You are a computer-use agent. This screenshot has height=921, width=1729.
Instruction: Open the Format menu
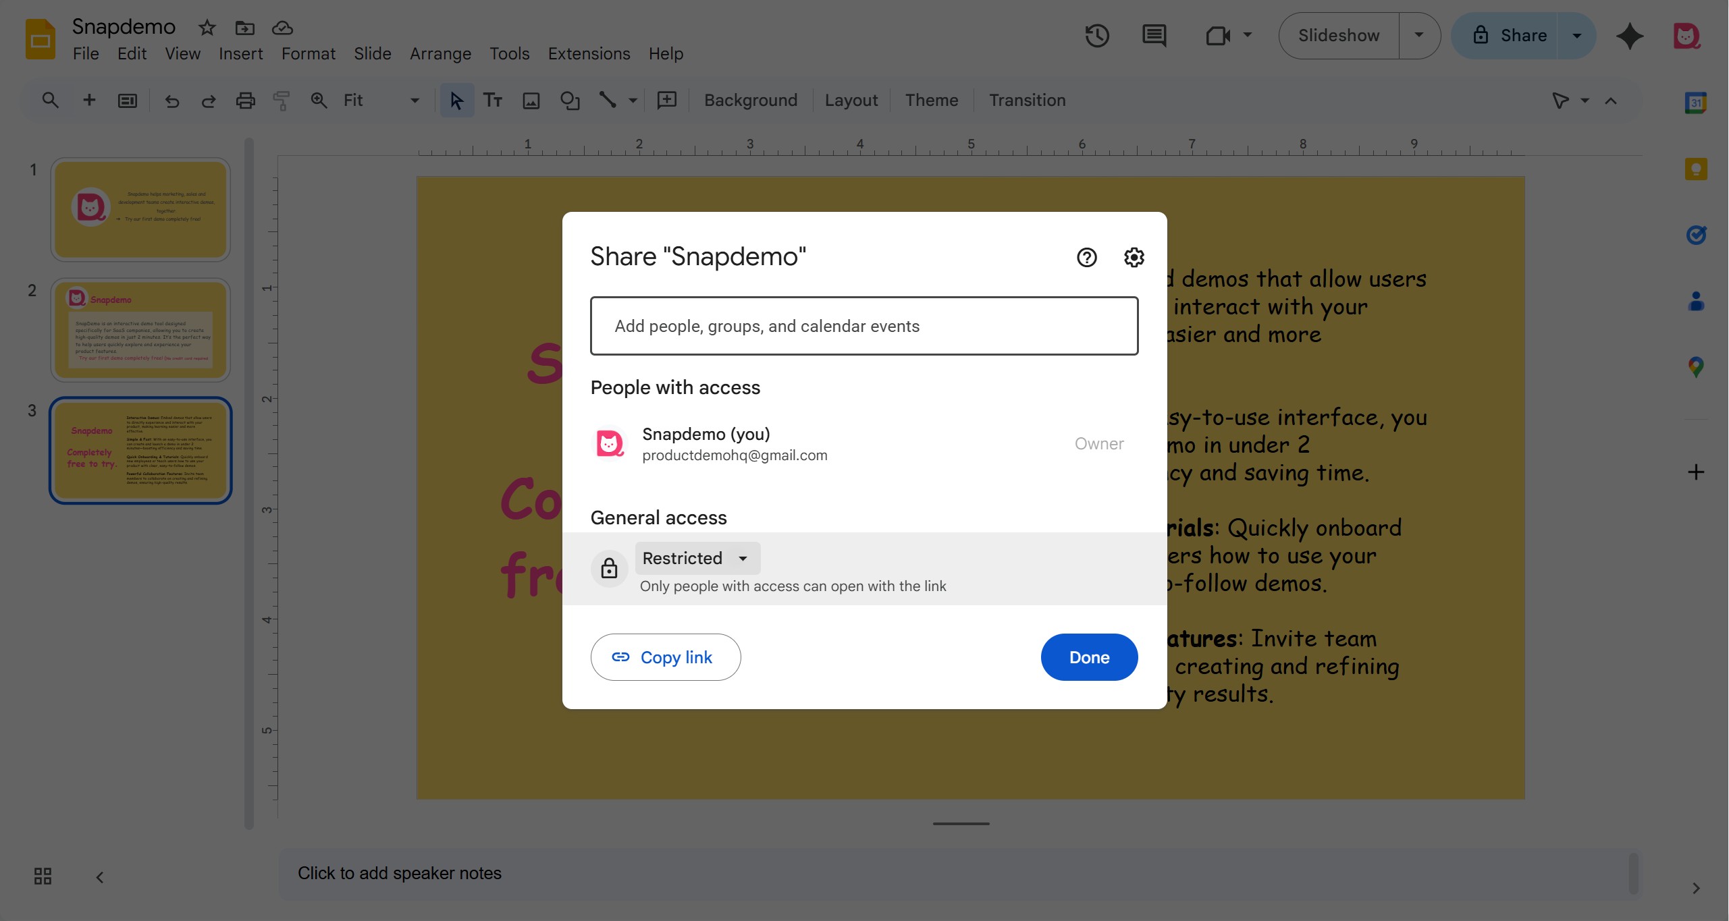309,53
